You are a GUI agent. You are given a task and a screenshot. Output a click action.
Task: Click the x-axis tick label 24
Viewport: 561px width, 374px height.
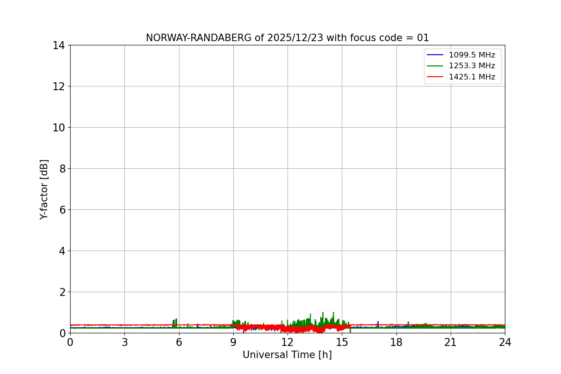pos(505,342)
